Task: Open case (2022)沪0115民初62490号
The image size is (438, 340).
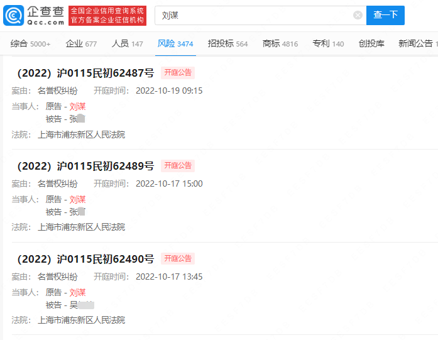Action: 85,259
